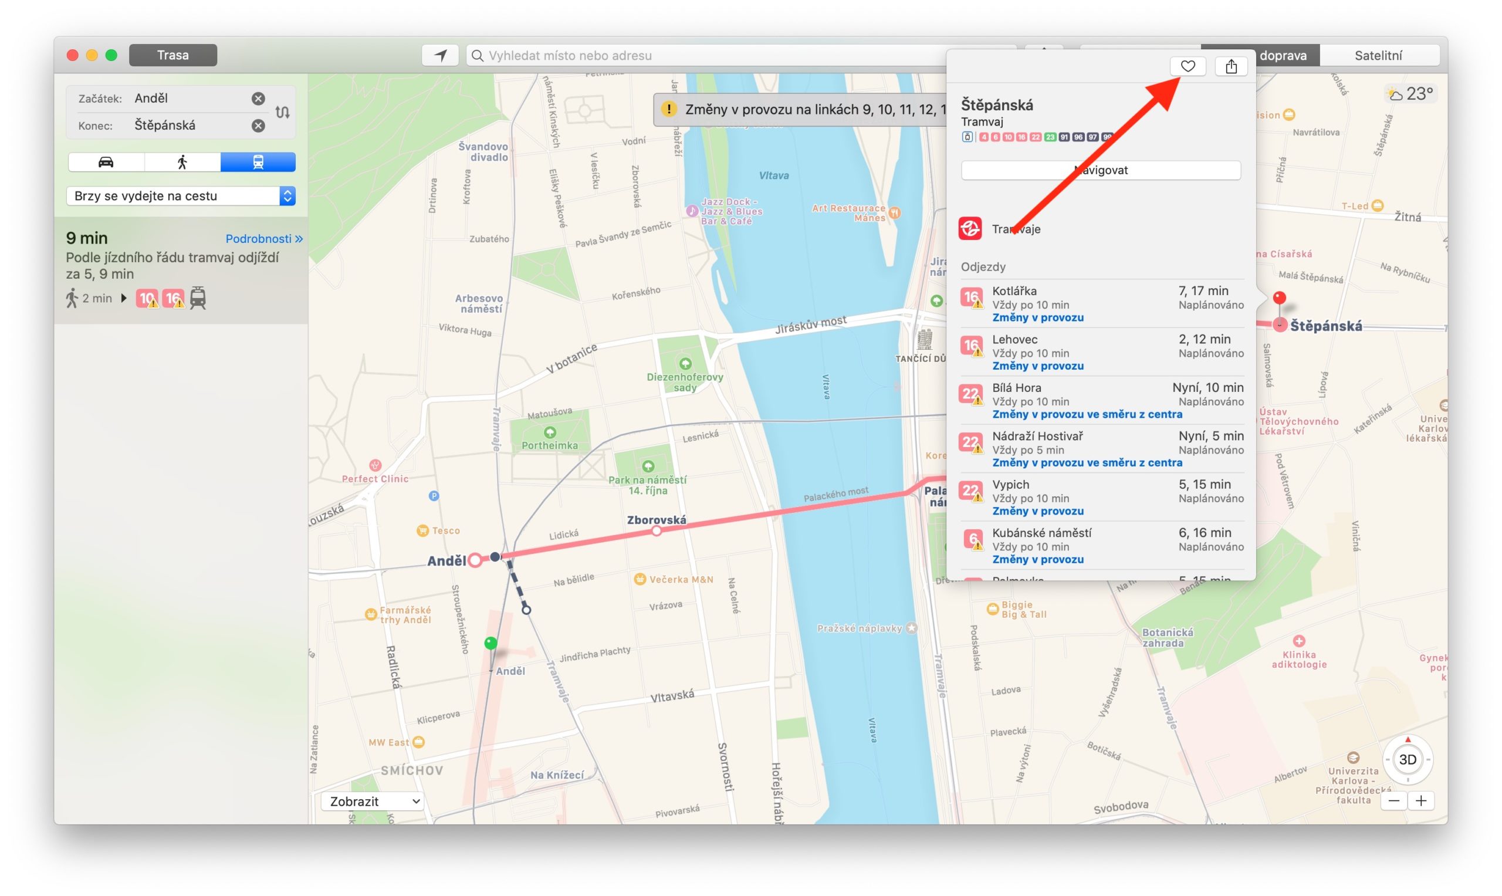Click the Jazz Dock bar marker

tap(692, 211)
